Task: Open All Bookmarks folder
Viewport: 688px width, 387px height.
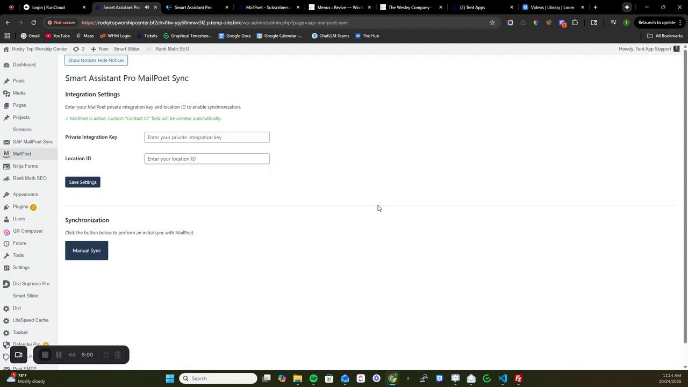Action: 665,36
